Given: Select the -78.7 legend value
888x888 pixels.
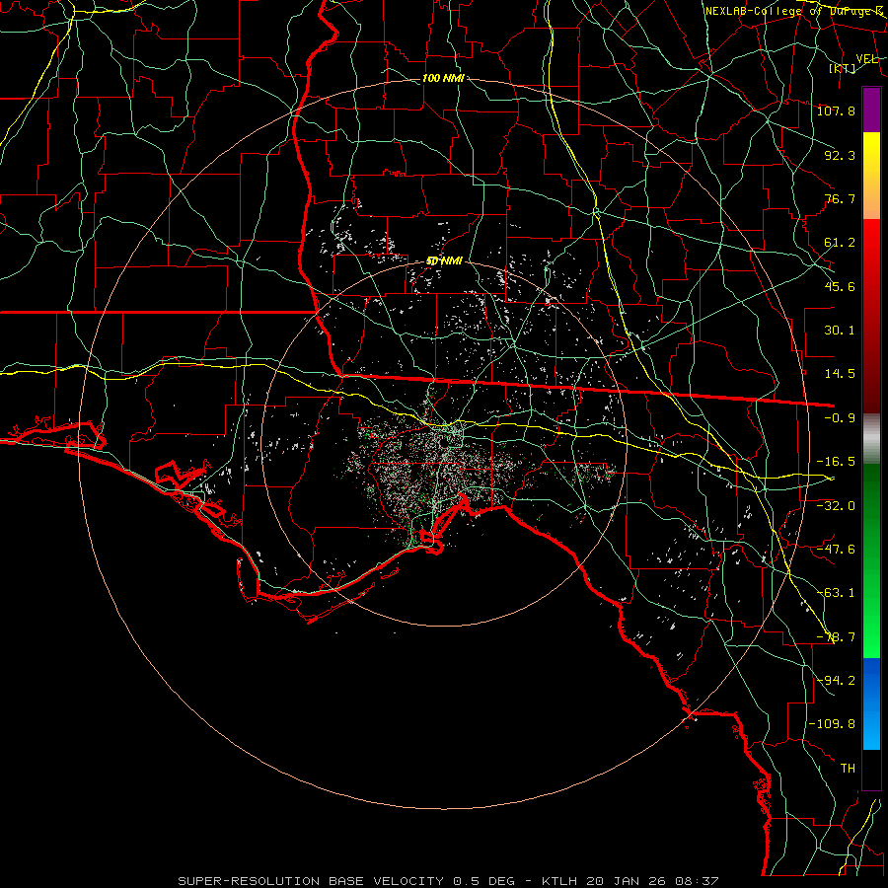Looking at the screenshot, I should 836,637.
